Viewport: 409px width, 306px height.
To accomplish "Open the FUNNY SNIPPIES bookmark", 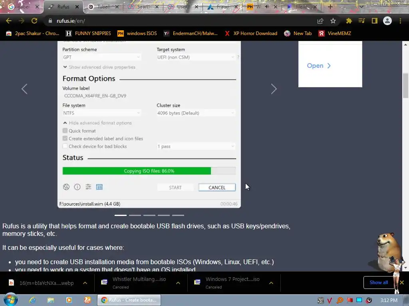I will (x=88, y=33).
